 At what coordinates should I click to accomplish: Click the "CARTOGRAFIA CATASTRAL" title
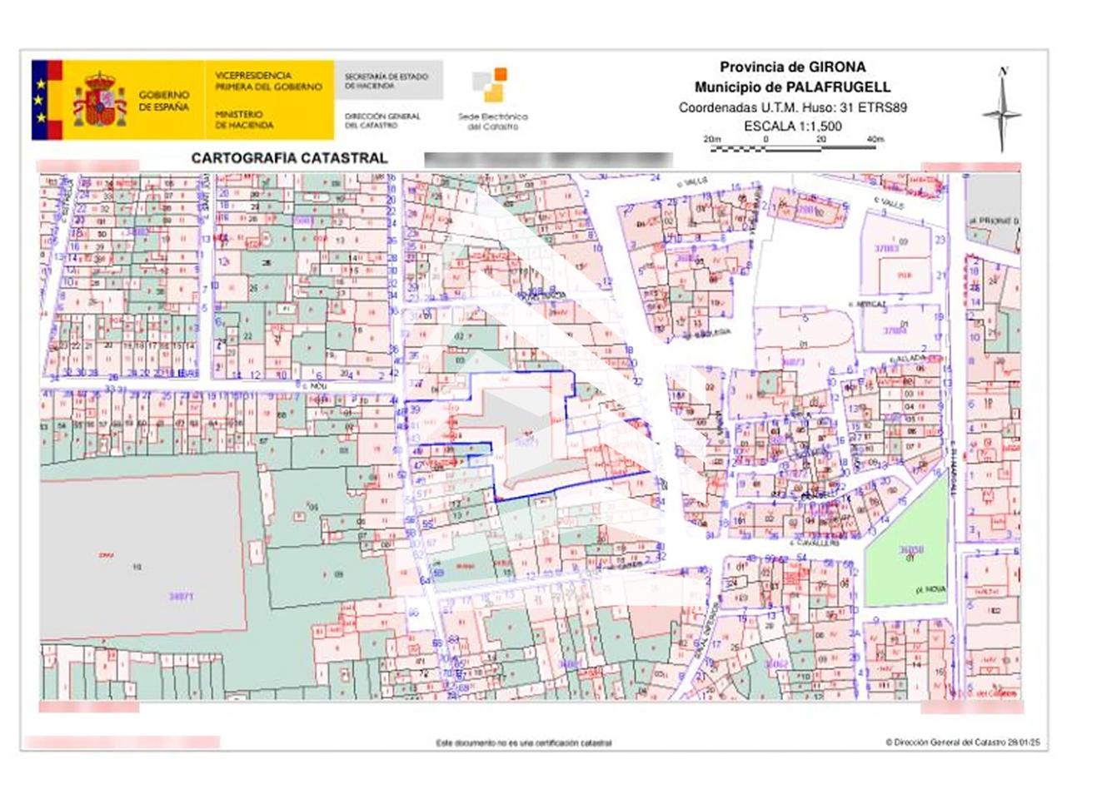pyautogui.click(x=289, y=157)
